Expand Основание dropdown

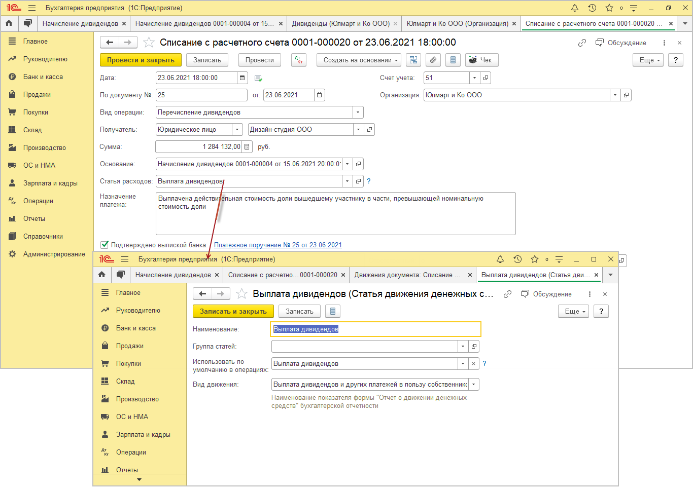click(347, 164)
